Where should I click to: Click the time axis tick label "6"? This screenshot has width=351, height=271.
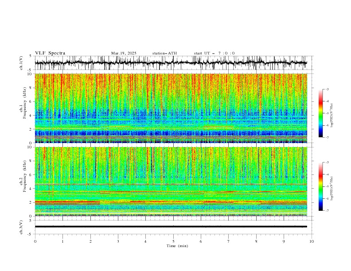(x=201, y=241)
